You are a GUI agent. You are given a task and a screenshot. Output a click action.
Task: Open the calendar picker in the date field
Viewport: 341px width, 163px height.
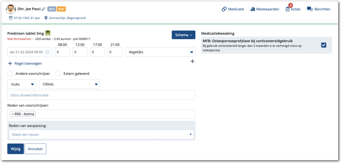tap(47, 52)
